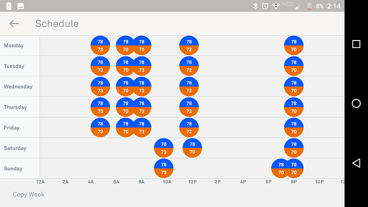Open the alarm icon in status bar
The height and width of the screenshot is (207, 368).
265,6
